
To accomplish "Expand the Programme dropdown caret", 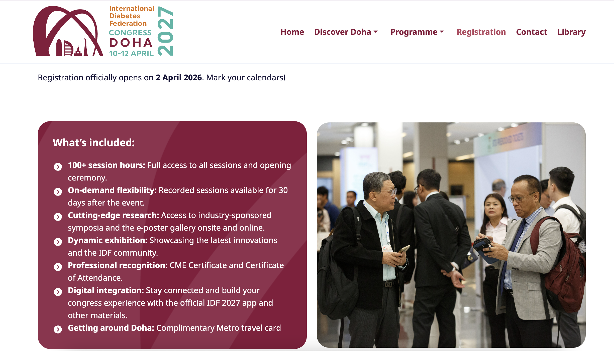I will click(442, 32).
